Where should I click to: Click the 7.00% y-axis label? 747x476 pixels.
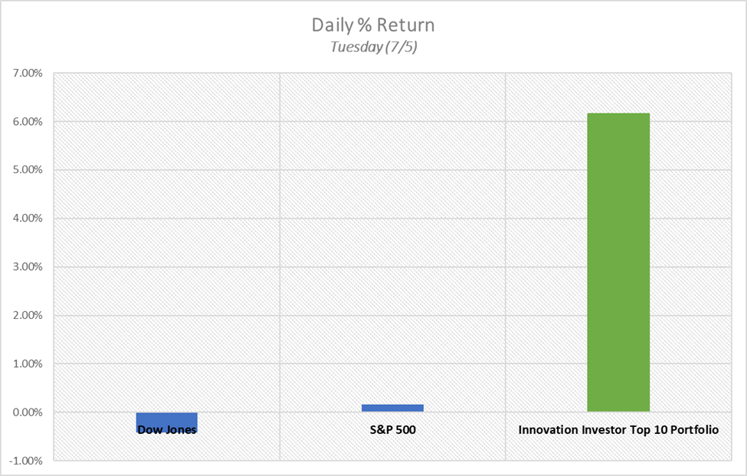pos(27,74)
